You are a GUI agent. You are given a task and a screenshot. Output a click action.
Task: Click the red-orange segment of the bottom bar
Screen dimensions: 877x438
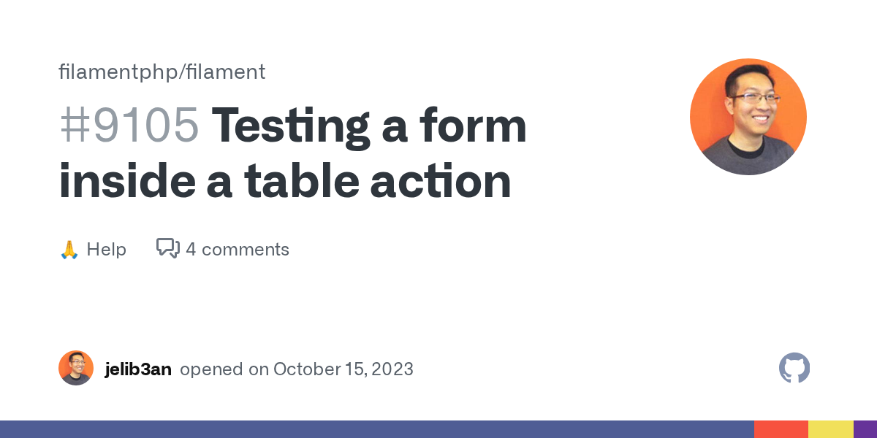781,429
